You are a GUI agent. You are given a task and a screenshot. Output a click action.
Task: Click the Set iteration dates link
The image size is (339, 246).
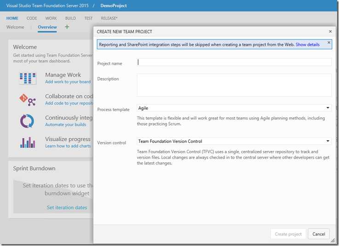67,207
